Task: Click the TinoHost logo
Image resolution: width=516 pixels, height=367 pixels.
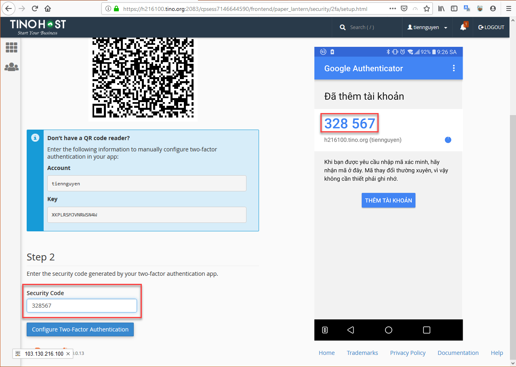Action: (x=38, y=27)
